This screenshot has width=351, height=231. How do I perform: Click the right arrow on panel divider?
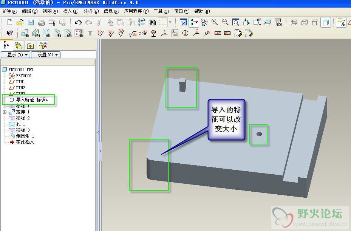click(101, 151)
